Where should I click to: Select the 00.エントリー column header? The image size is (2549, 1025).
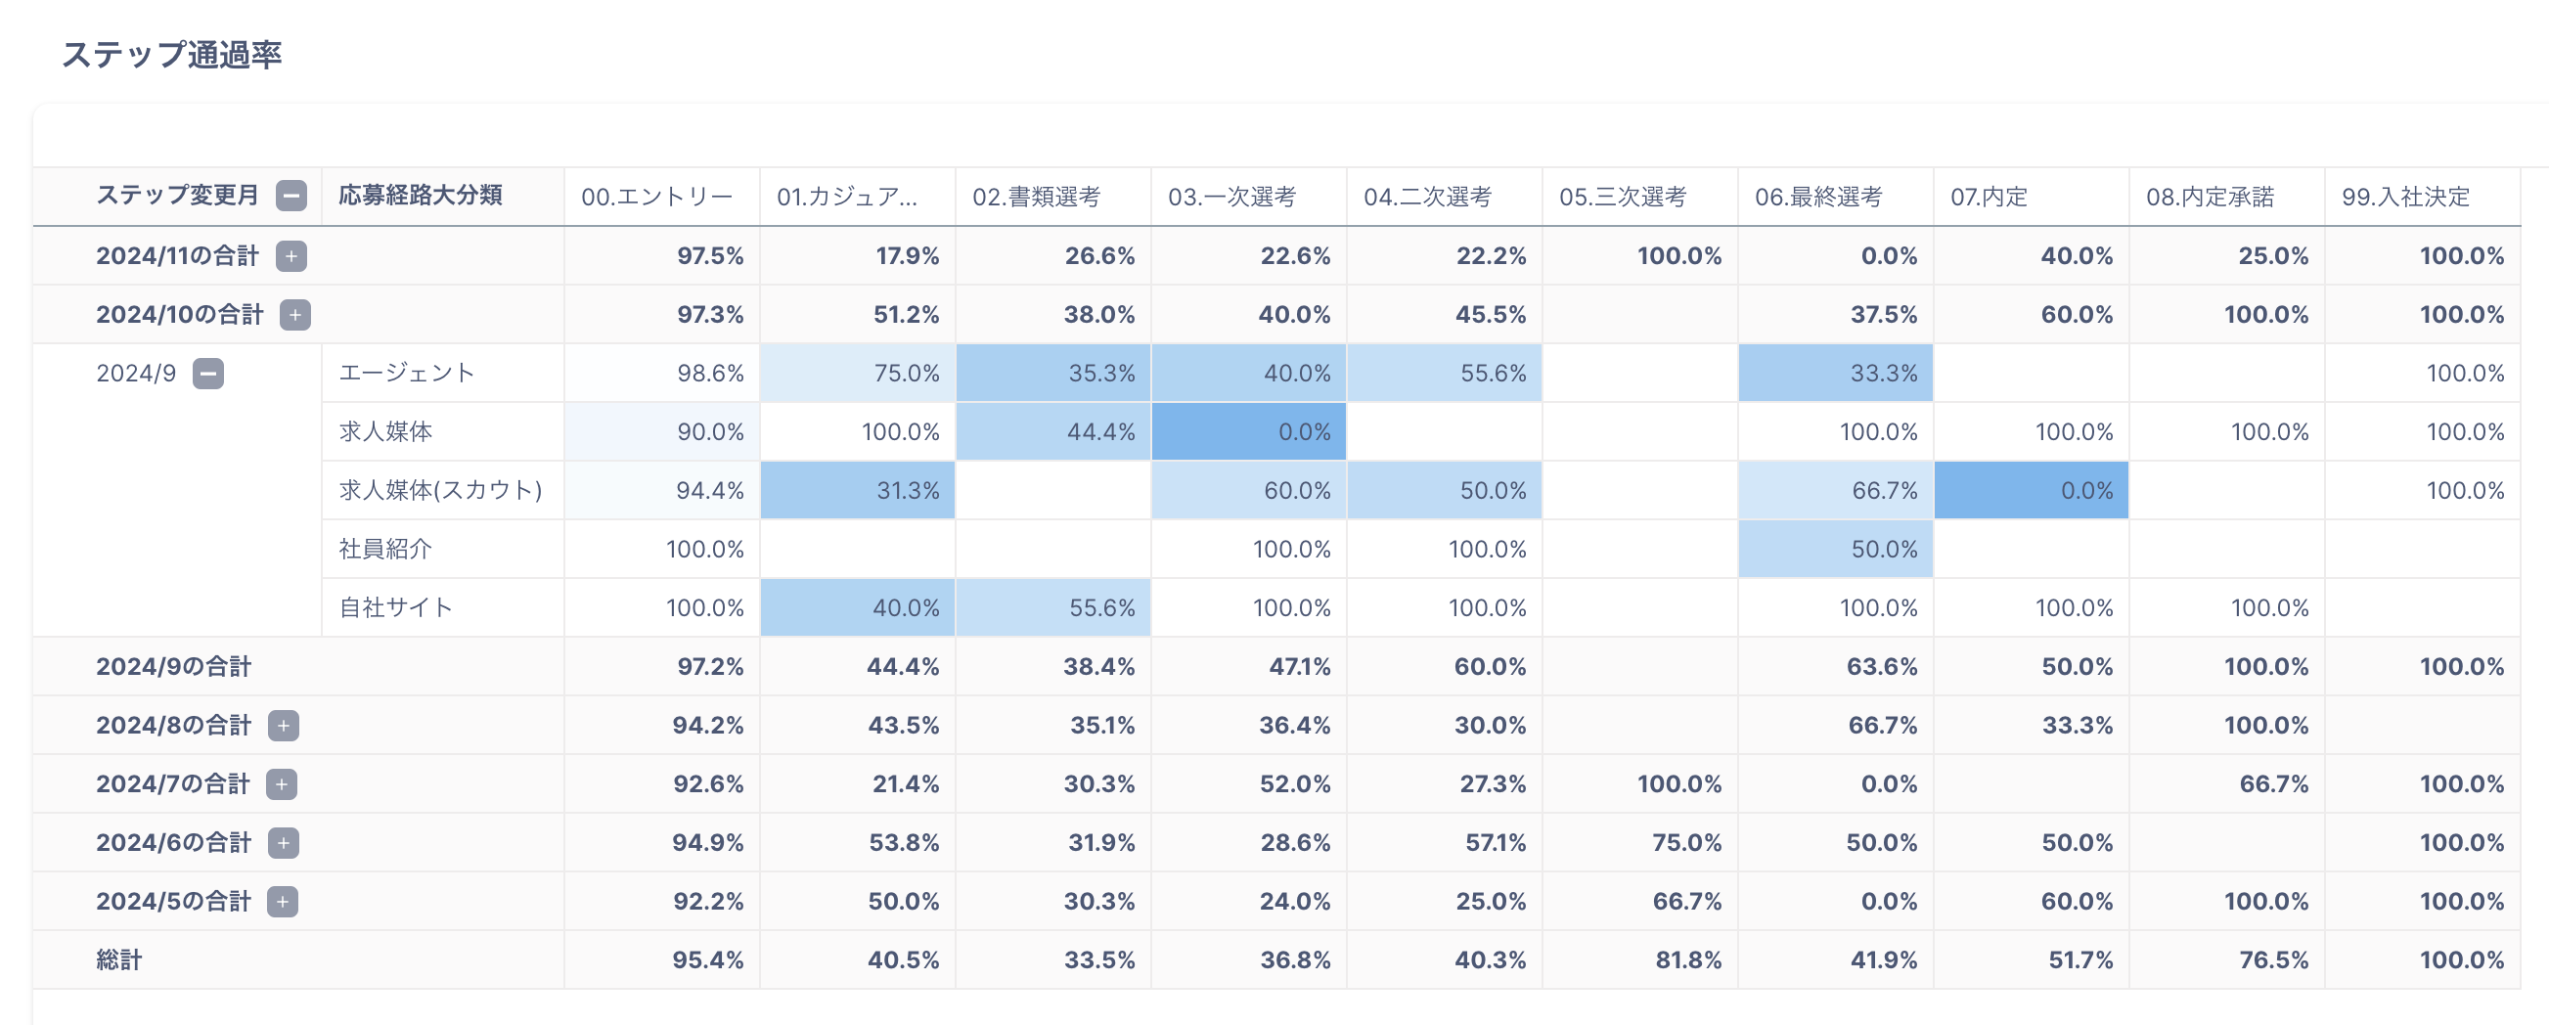coord(657,197)
